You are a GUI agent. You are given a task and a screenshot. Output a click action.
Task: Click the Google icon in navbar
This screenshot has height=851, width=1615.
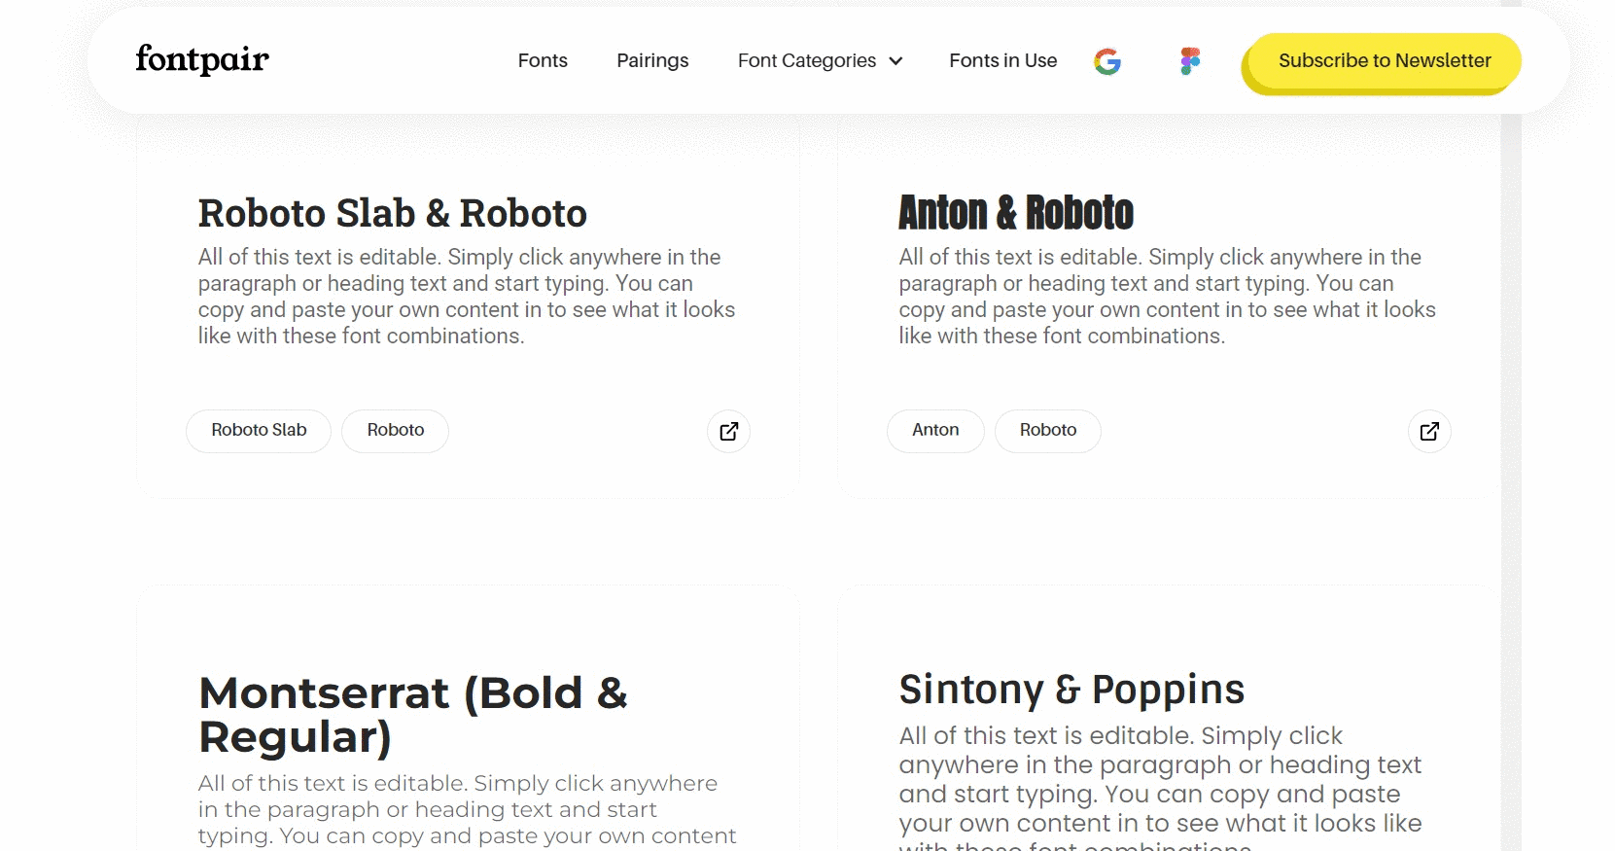click(1107, 61)
